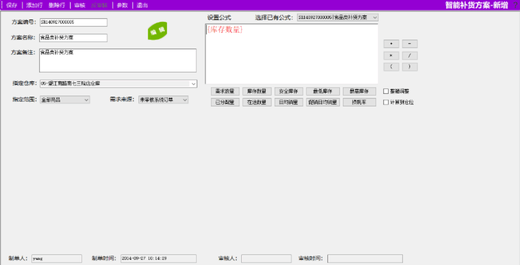Insert left parenthesis into formula

click(x=391, y=67)
